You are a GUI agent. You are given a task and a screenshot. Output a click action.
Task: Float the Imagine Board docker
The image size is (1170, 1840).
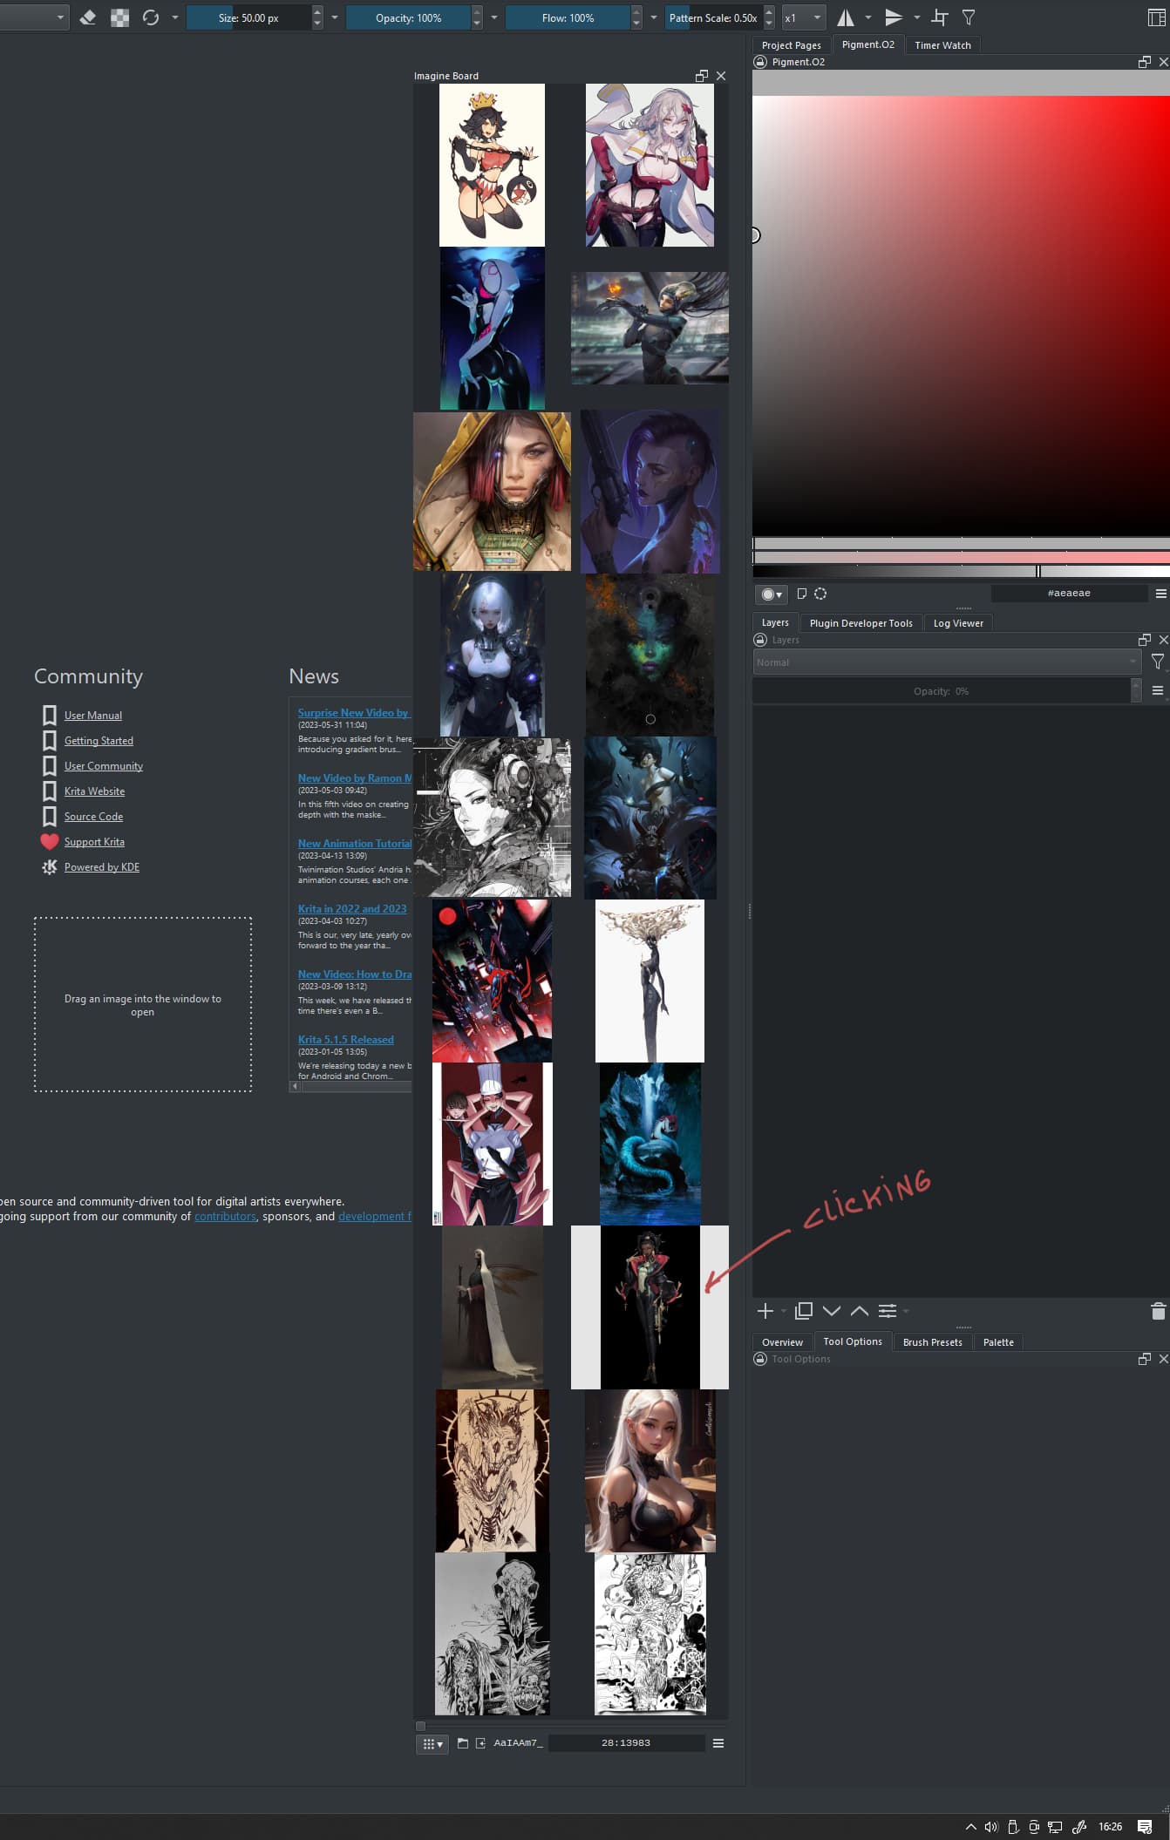click(702, 76)
